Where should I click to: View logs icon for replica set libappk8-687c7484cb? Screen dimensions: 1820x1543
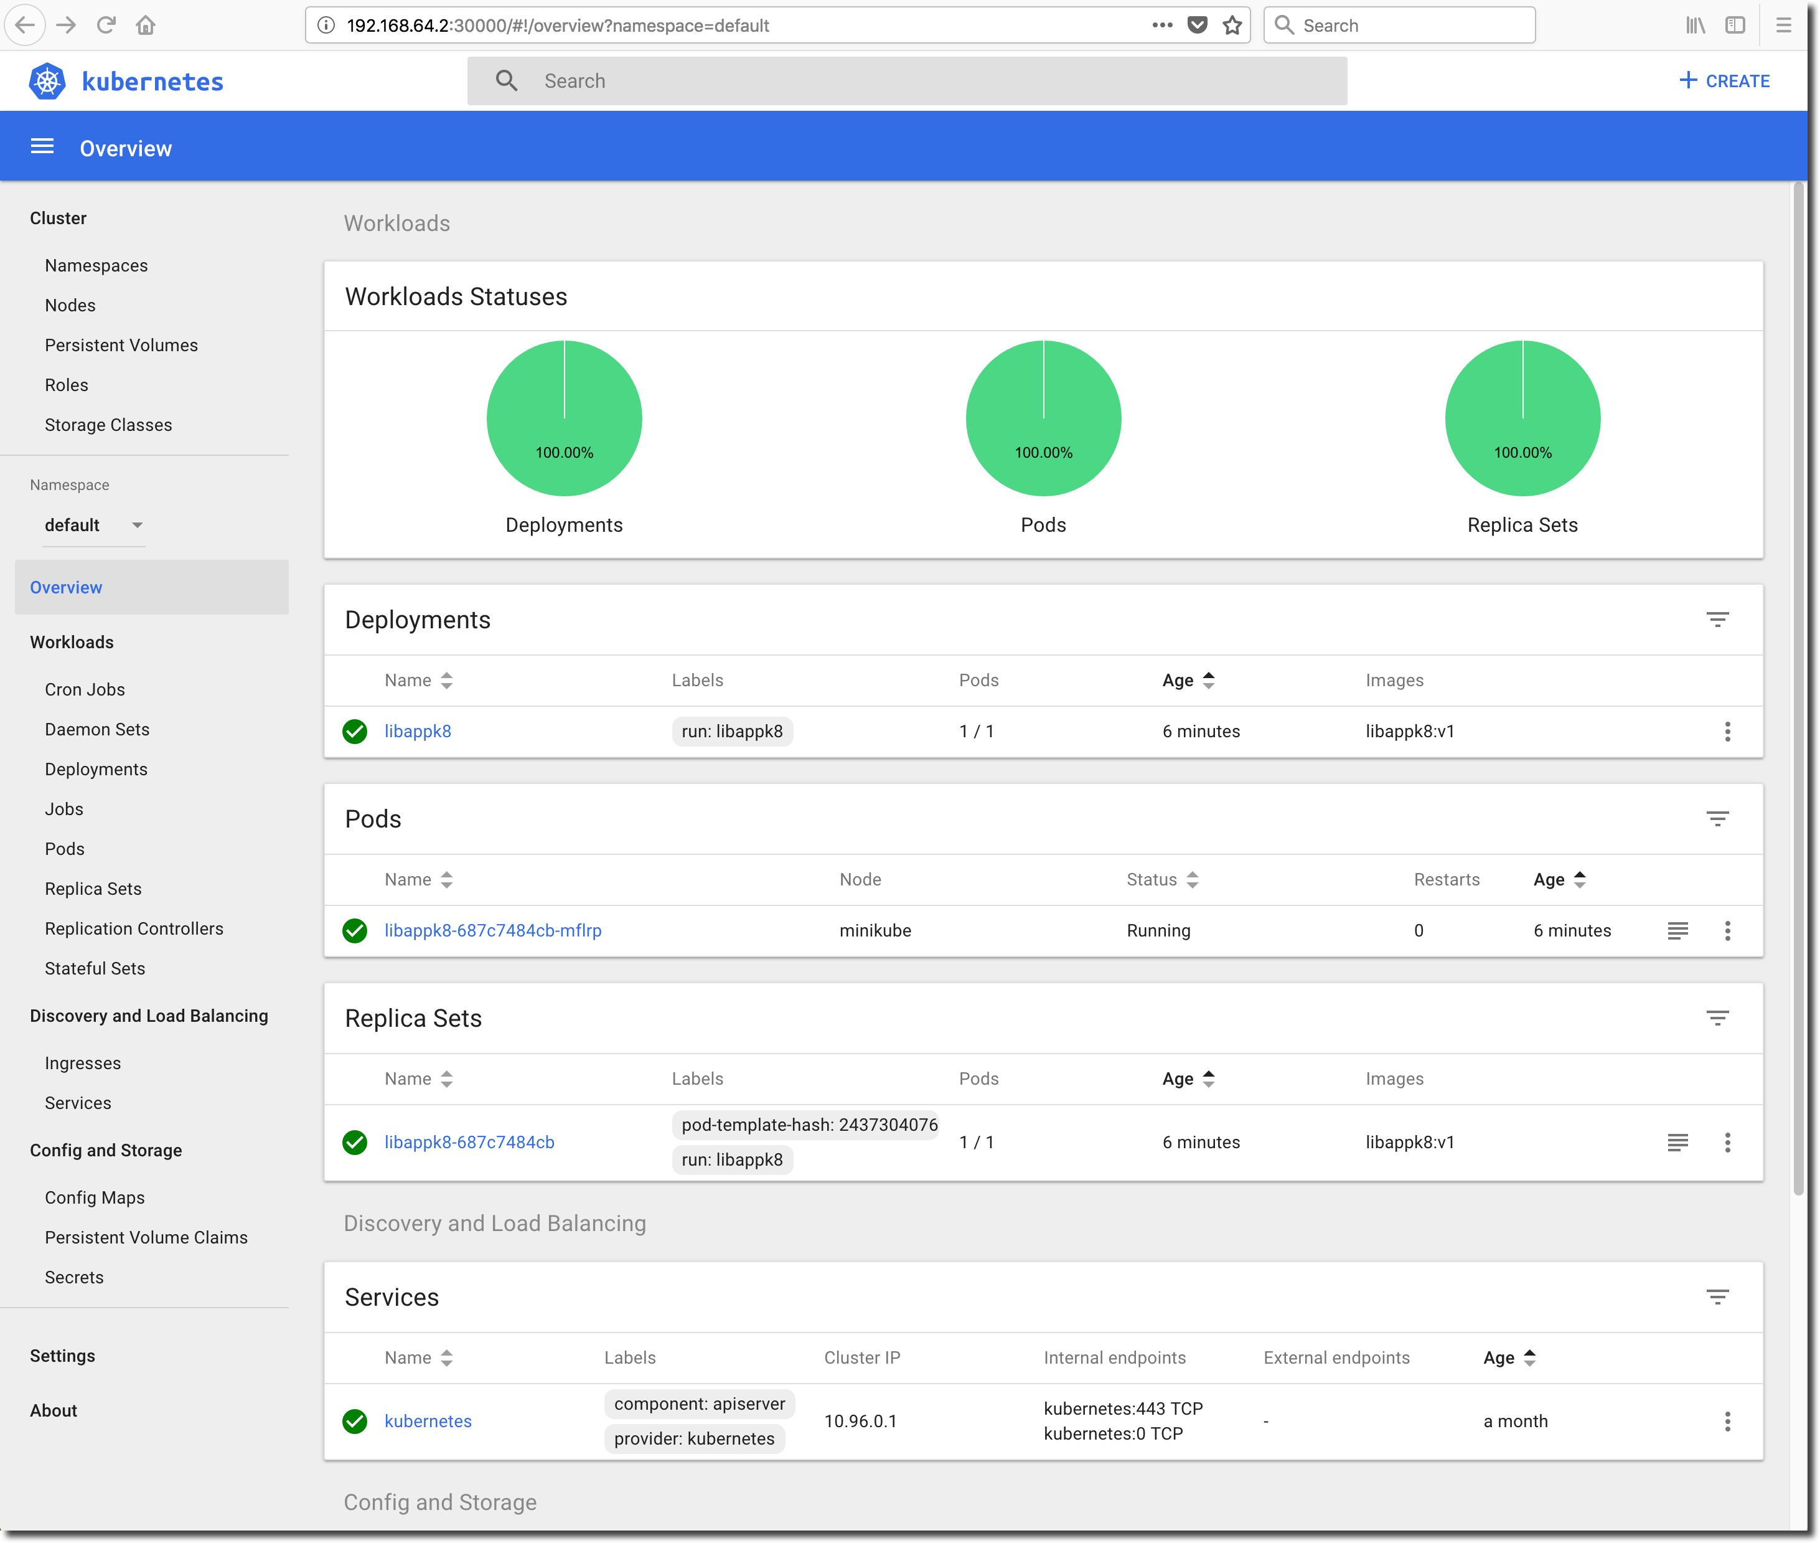tap(1677, 1141)
